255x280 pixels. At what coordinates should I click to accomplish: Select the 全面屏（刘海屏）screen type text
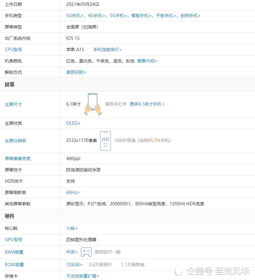click(x=82, y=27)
